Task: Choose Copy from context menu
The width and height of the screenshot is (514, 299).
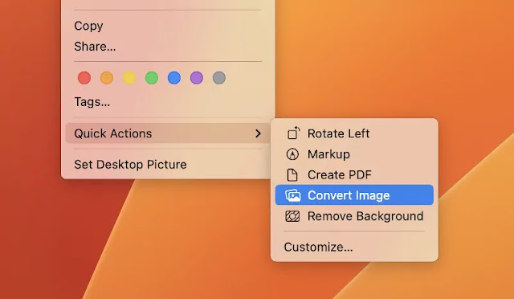Action: [x=88, y=26]
